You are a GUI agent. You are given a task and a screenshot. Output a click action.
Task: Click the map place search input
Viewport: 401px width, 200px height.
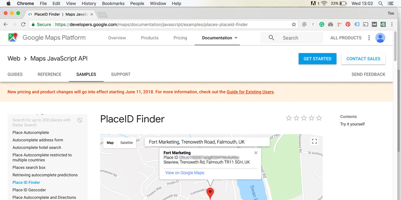pyautogui.click(x=207, y=142)
